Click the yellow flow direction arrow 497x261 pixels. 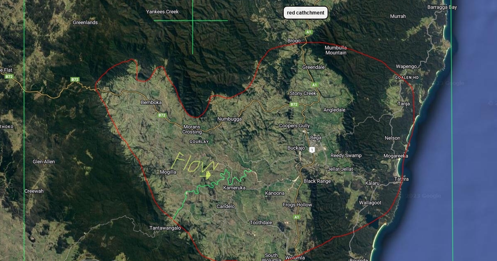[207, 175]
